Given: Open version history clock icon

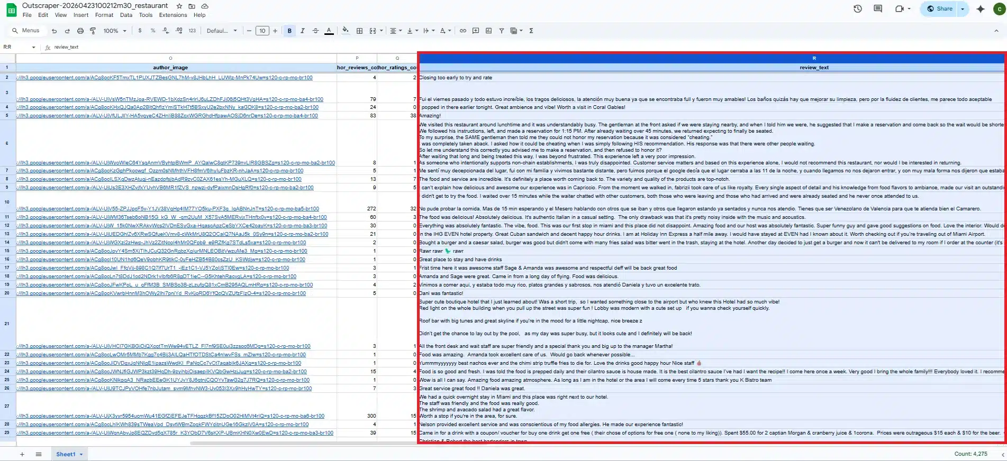Looking at the screenshot, I should 857,9.
